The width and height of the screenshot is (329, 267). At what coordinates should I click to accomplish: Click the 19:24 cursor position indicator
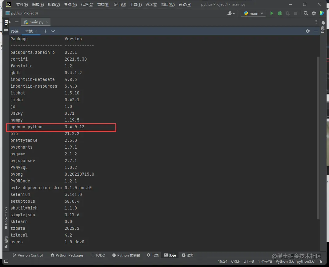[223, 261]
